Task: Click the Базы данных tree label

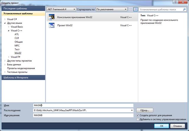Action: coord(14,65)
